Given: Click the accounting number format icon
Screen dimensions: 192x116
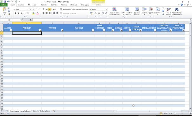Looking at the screenshot, I should [x=91, y=13].
